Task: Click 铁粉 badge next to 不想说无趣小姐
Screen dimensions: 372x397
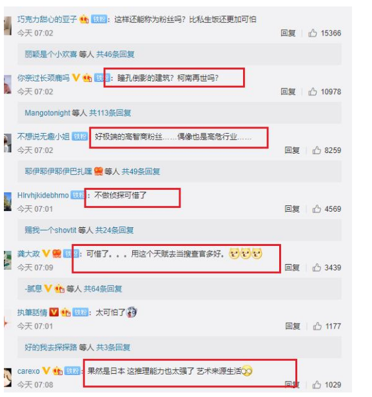Action: click(80, 136)
